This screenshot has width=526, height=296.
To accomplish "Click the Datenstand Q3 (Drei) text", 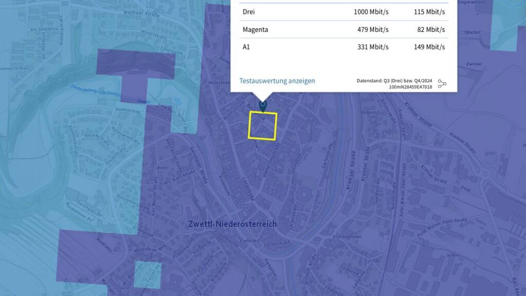I will (394, 81).
